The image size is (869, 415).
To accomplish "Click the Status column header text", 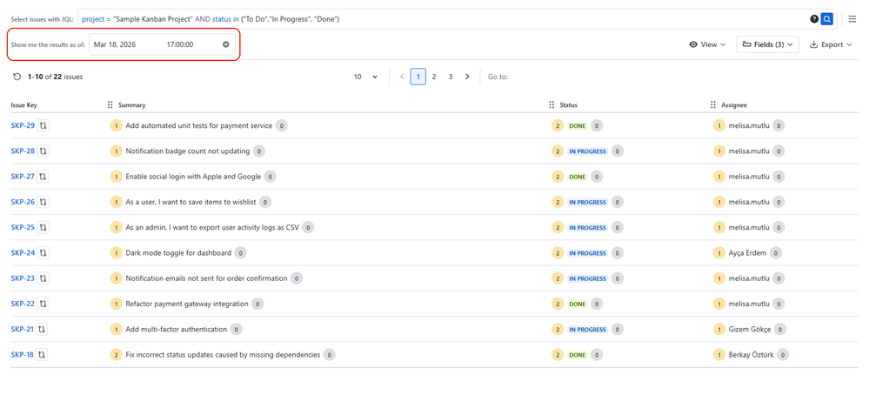I will pyautogui.click(x=569, y=104).
